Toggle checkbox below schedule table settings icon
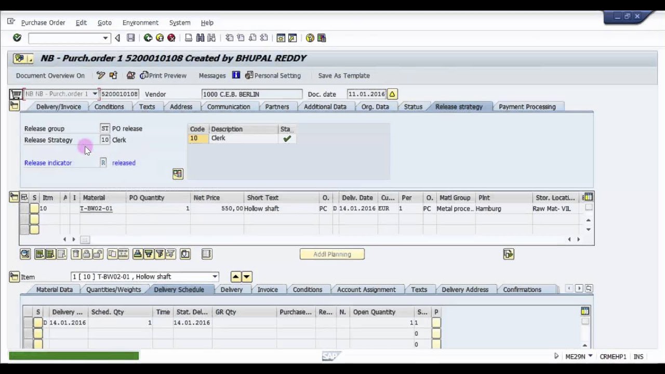Screen dimensions: 665x374 click(585, 321)
